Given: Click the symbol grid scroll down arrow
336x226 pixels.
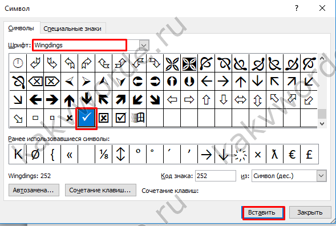Looking at the screenshot, I should click(322, 123).
